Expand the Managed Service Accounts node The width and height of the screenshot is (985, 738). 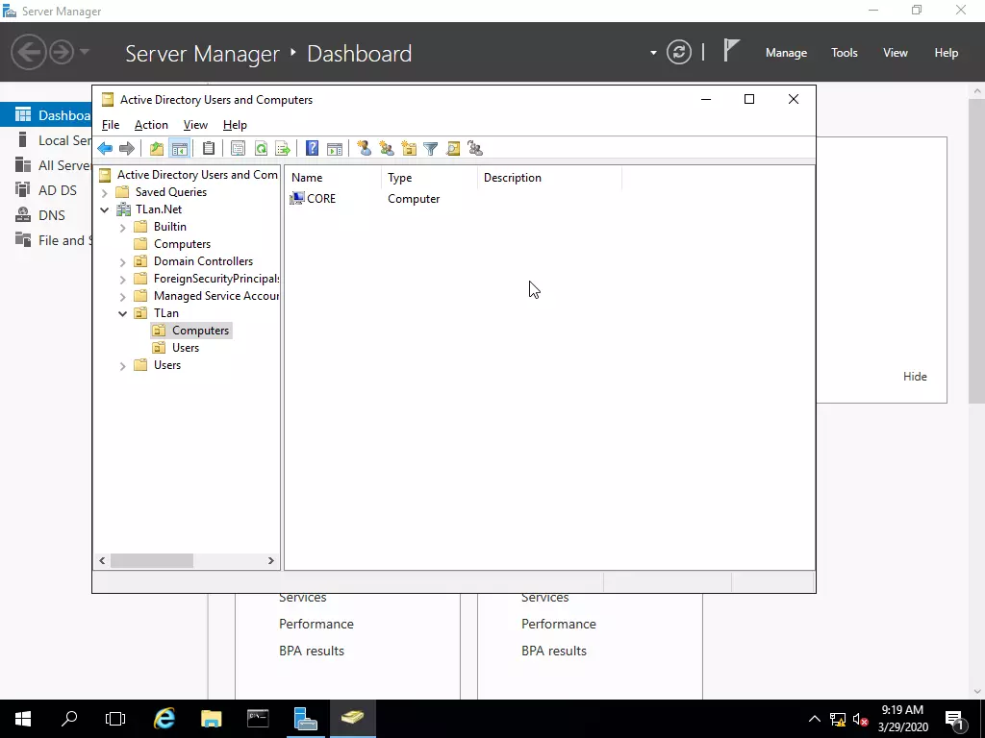(x=123, y=296)
